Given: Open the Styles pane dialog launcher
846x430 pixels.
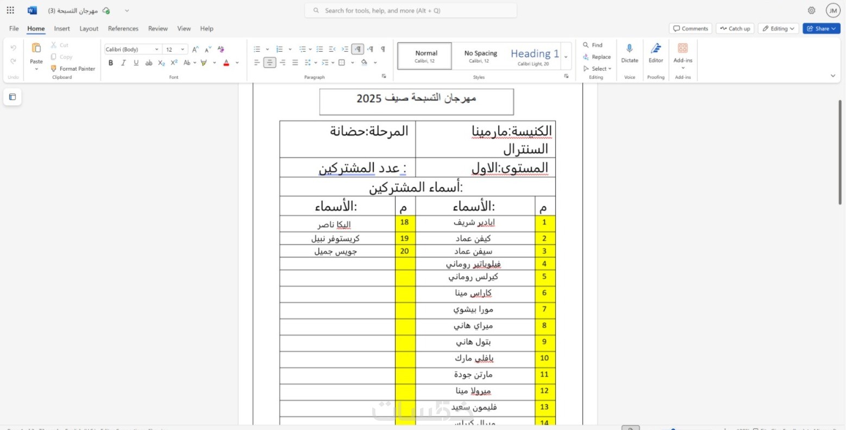Looking at the screenshot, I should [x=567, y=77].
